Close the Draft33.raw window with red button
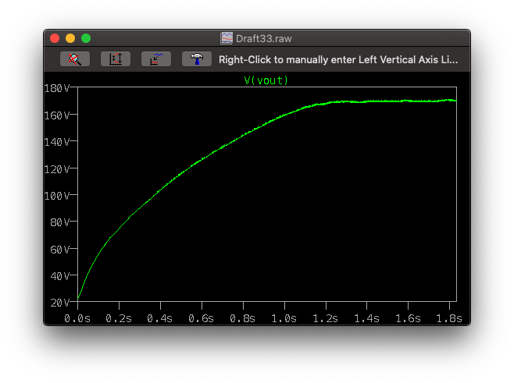This screenshot has height=383, width=514. click(55, 38)
